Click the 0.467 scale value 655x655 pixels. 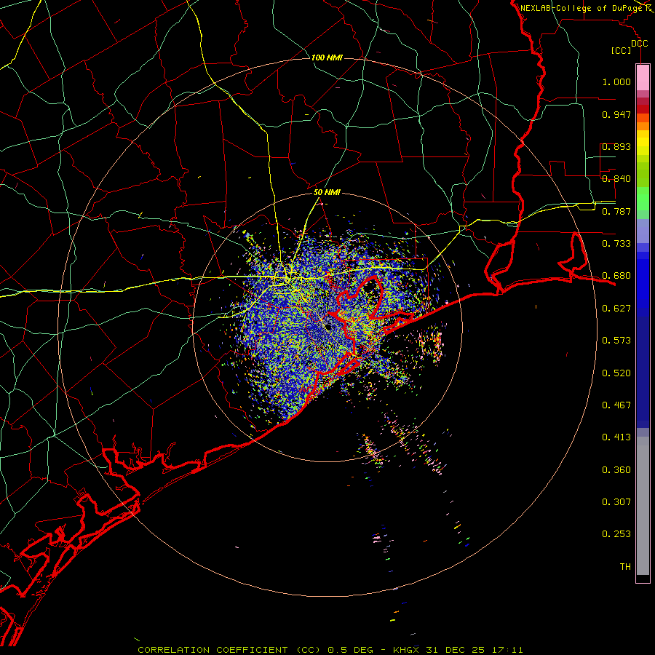pos(616,405)
